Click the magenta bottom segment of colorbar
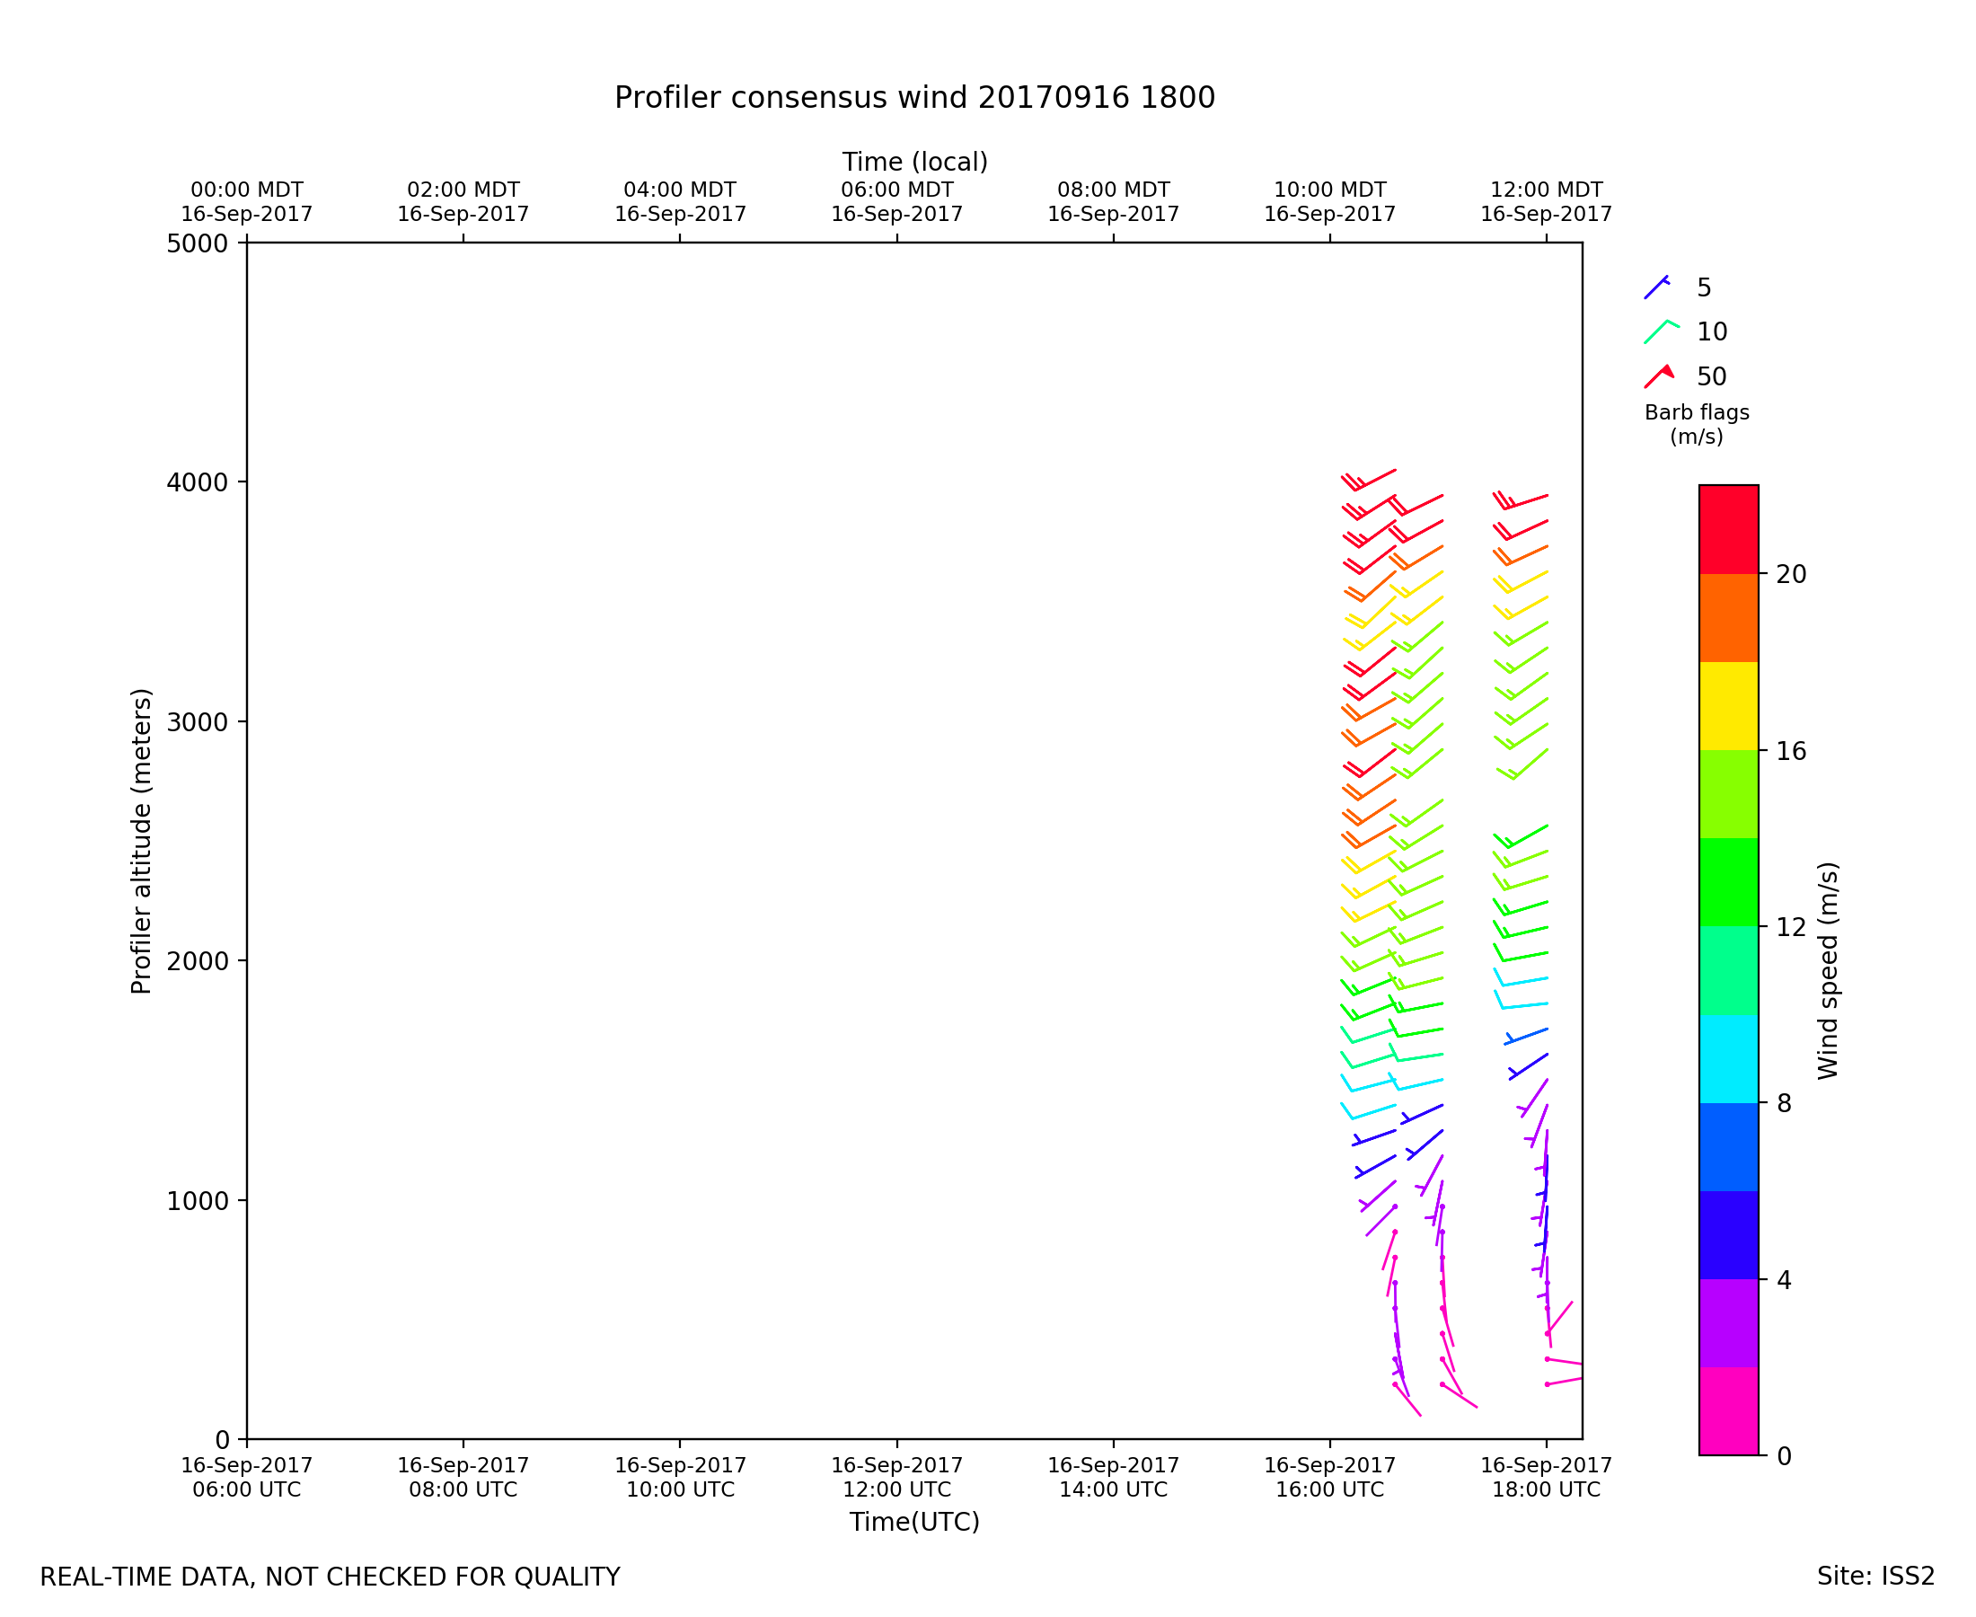 [1728, 1410]
